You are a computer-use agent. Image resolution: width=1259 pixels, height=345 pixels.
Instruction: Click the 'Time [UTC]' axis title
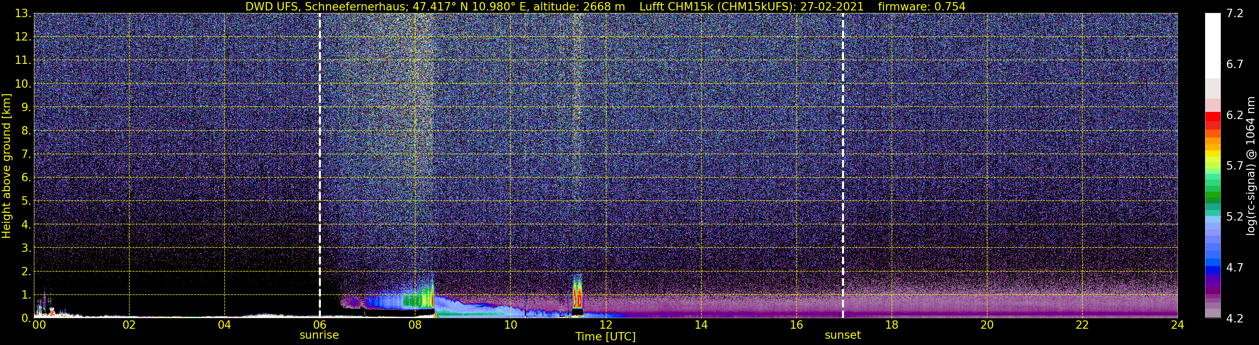(605, 337)
